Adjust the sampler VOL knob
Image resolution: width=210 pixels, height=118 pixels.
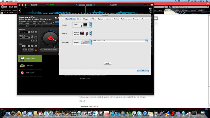coord(32,37)
